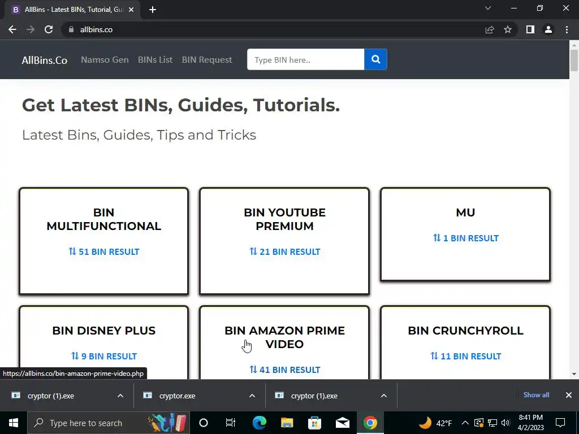The height and width of the screenshot is (434, 579).
Task: Open the last cryptor (1).exe download
Action: coord(314,396)
